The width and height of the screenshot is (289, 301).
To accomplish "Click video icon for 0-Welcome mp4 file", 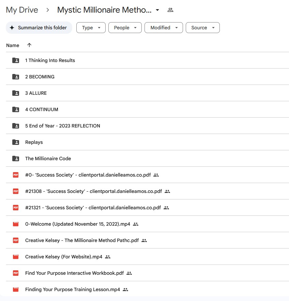I will (x=16, y=224).
